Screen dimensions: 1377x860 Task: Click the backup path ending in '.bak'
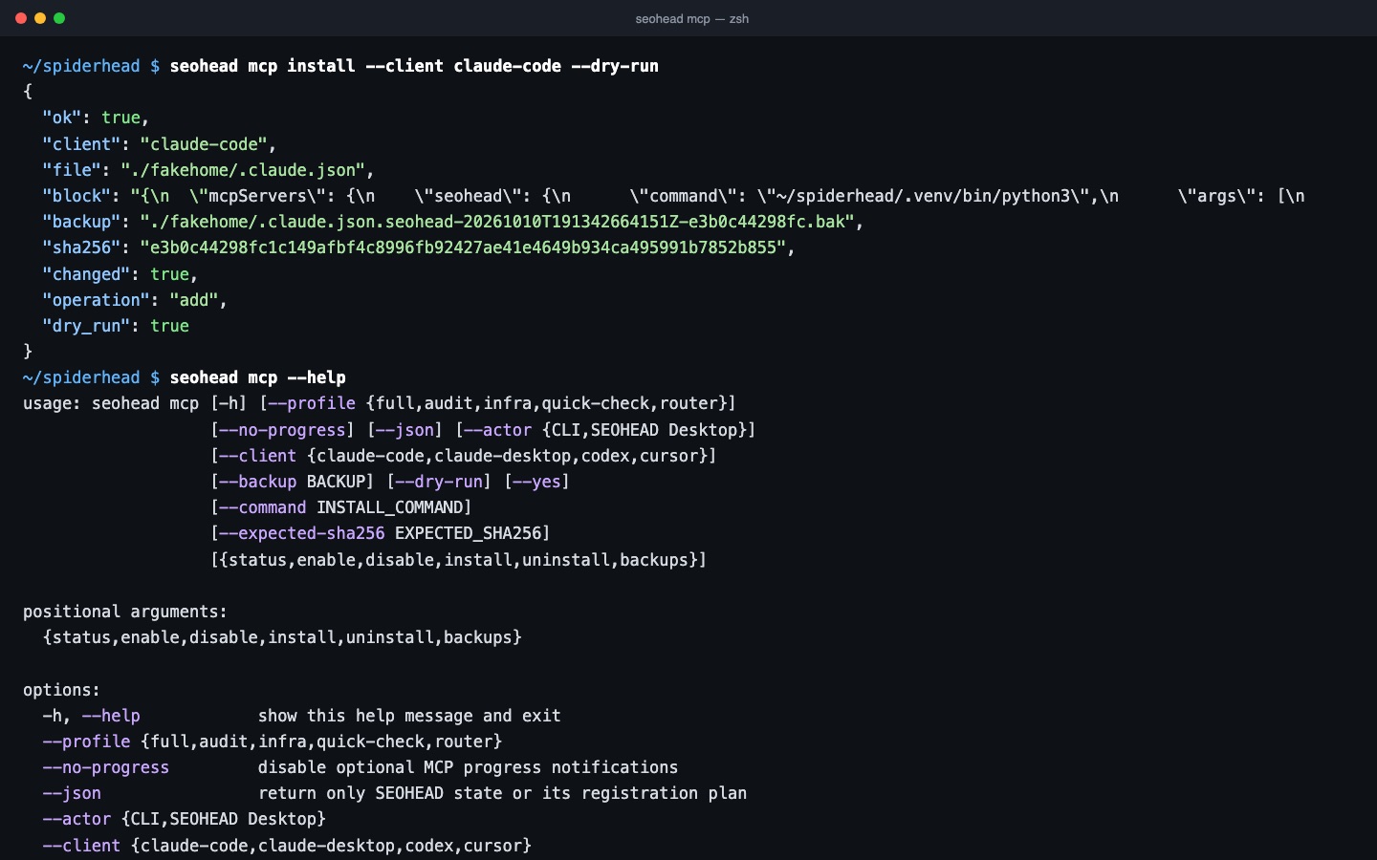click(497, 222)
